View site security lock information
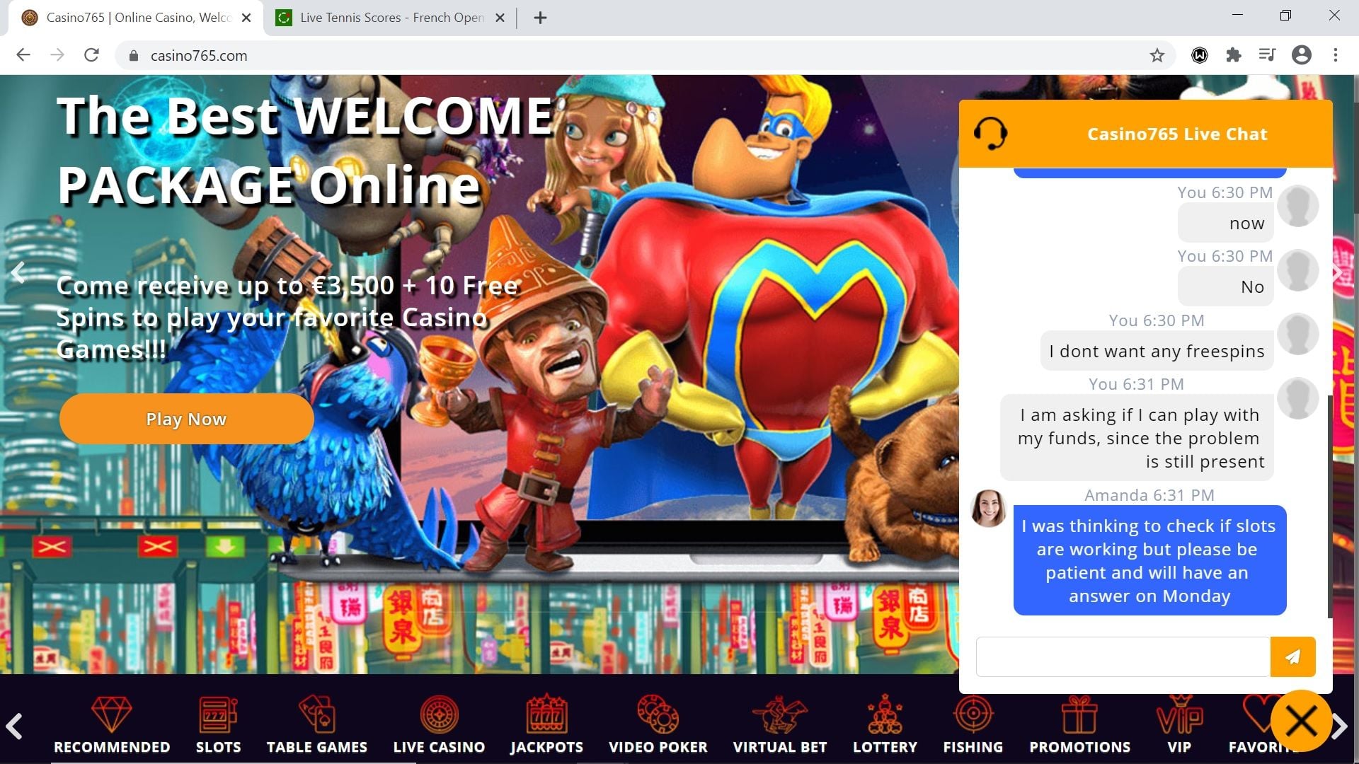Image resolution: width=1359 pixels, height=764 pixels. click(133, 55)
